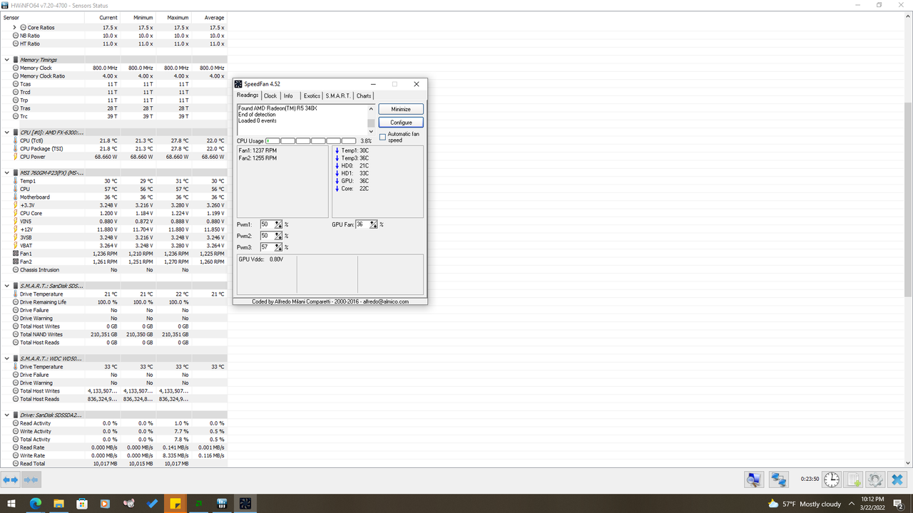Select the Drive Remaining Life row
Screen dimensions: 913x513
coord(113,302)
